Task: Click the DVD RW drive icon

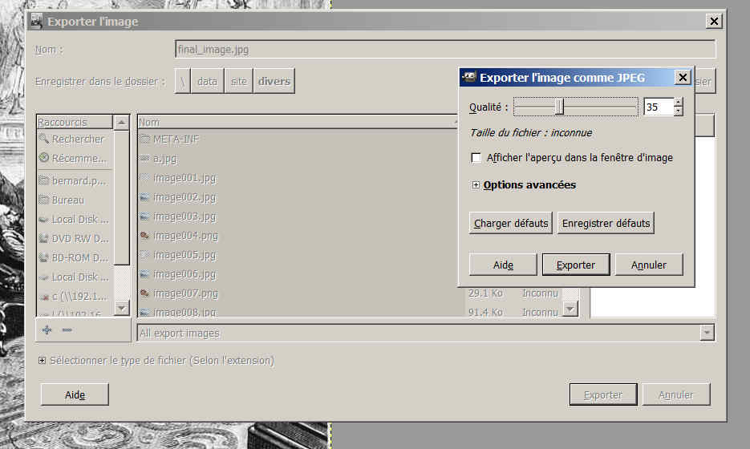Action: tap(44, 238)
